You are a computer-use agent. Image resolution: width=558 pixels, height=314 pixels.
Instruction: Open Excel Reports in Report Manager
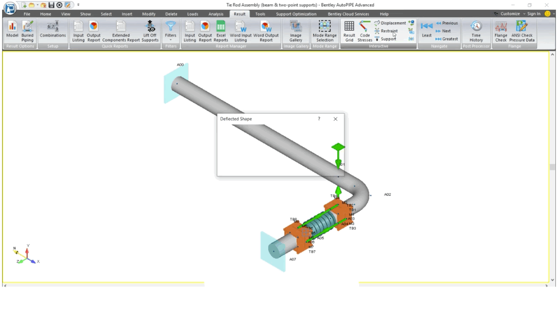221,31
